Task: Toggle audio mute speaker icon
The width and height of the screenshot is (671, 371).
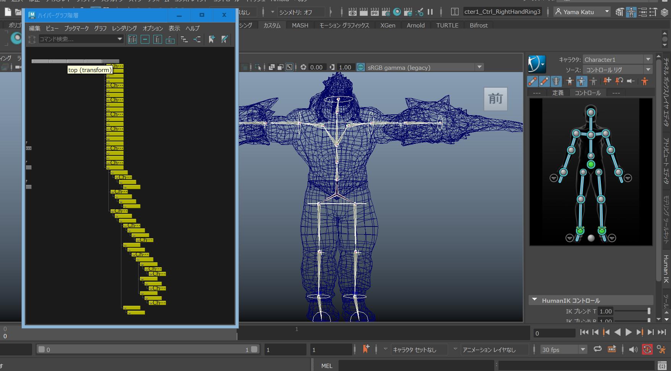Action: 633,349
